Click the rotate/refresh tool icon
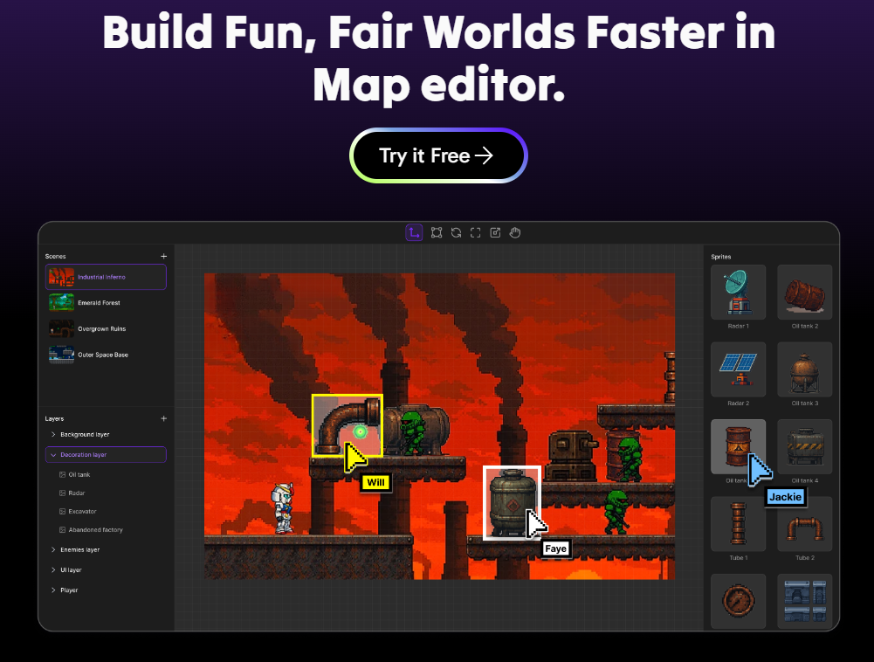 click(456, 232)
